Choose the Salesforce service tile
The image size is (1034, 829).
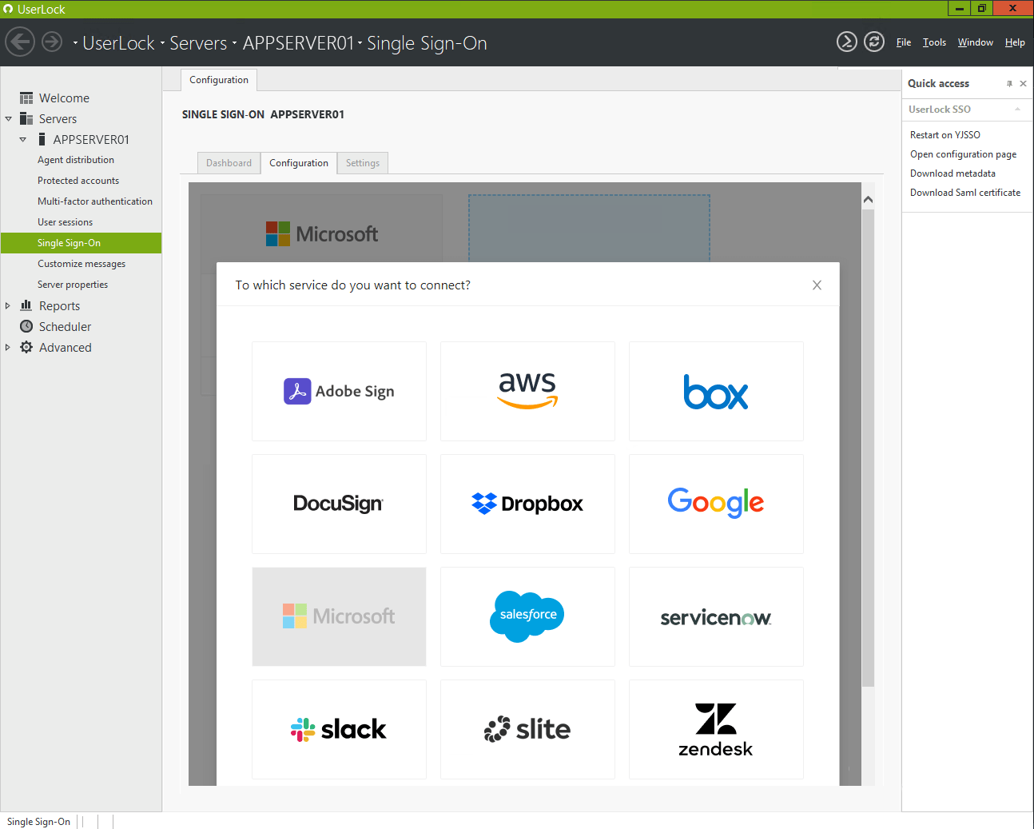point(527,616)
